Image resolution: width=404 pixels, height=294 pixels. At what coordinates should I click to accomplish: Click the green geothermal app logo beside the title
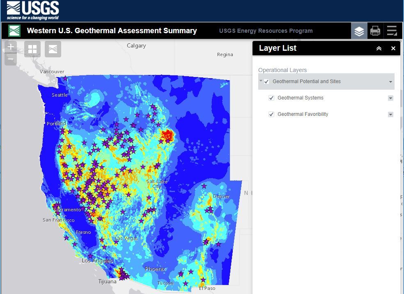coord(14,30)
